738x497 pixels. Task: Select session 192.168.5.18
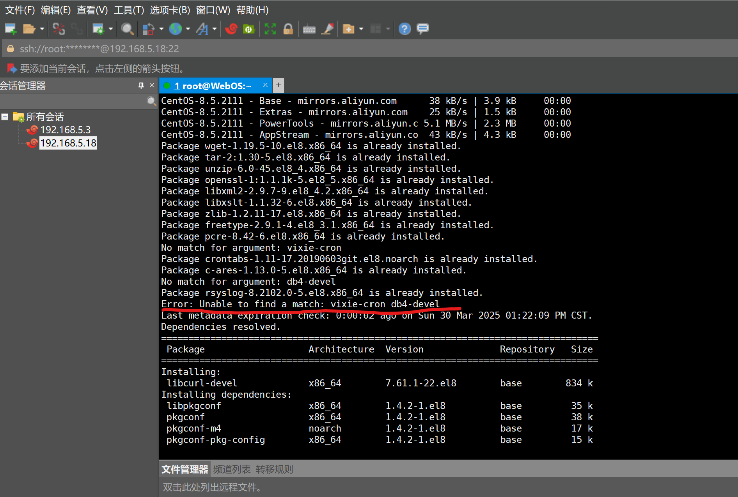coord(68,143)
